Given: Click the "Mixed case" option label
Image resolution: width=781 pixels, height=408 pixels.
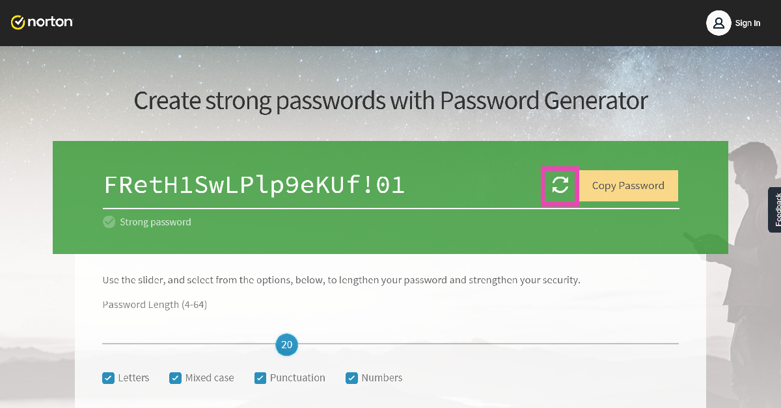Looking at the screenshot, I should click(x=210, y=378).
